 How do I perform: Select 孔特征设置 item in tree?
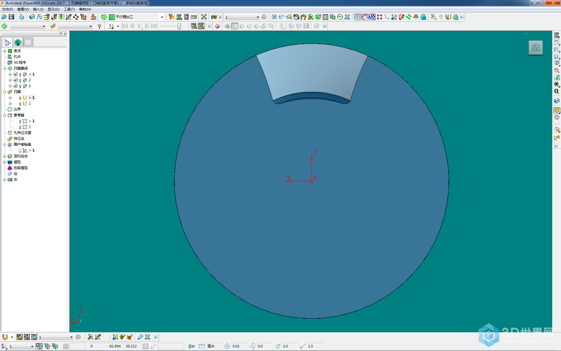point(22,133)
